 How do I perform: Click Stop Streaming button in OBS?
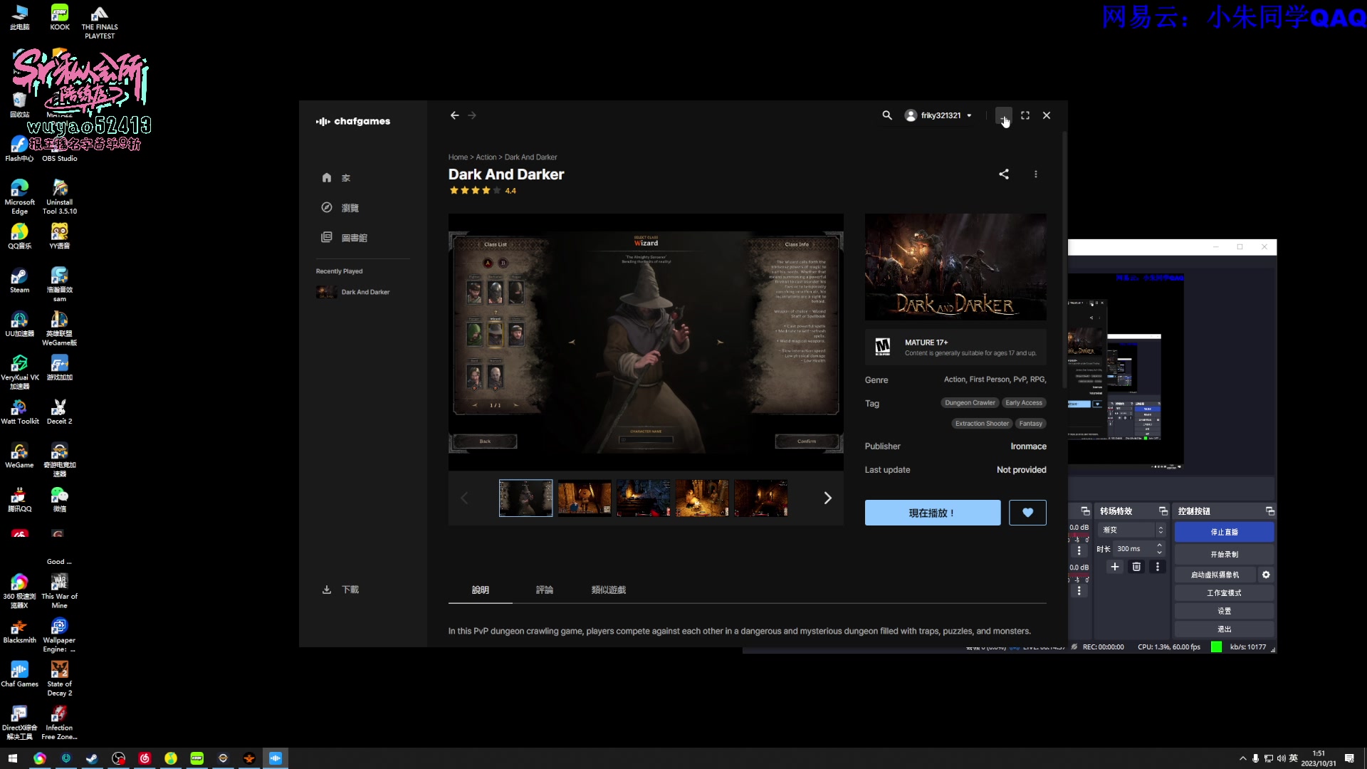[1224, 532]
